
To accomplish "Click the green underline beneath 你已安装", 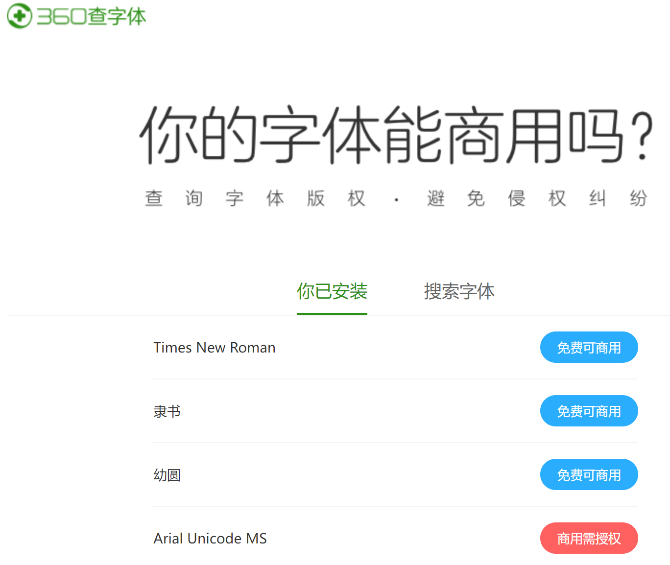I will point(332,313).
